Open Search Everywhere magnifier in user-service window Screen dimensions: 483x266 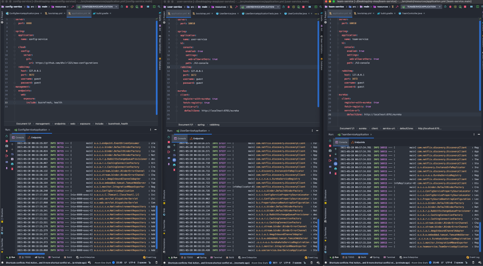(320, 7)
